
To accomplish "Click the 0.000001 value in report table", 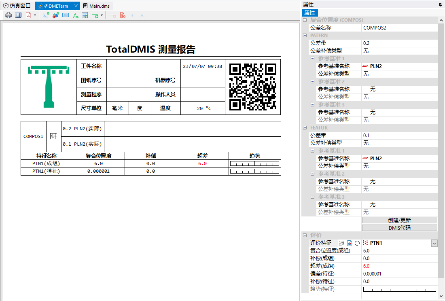I will pos(98,172).
